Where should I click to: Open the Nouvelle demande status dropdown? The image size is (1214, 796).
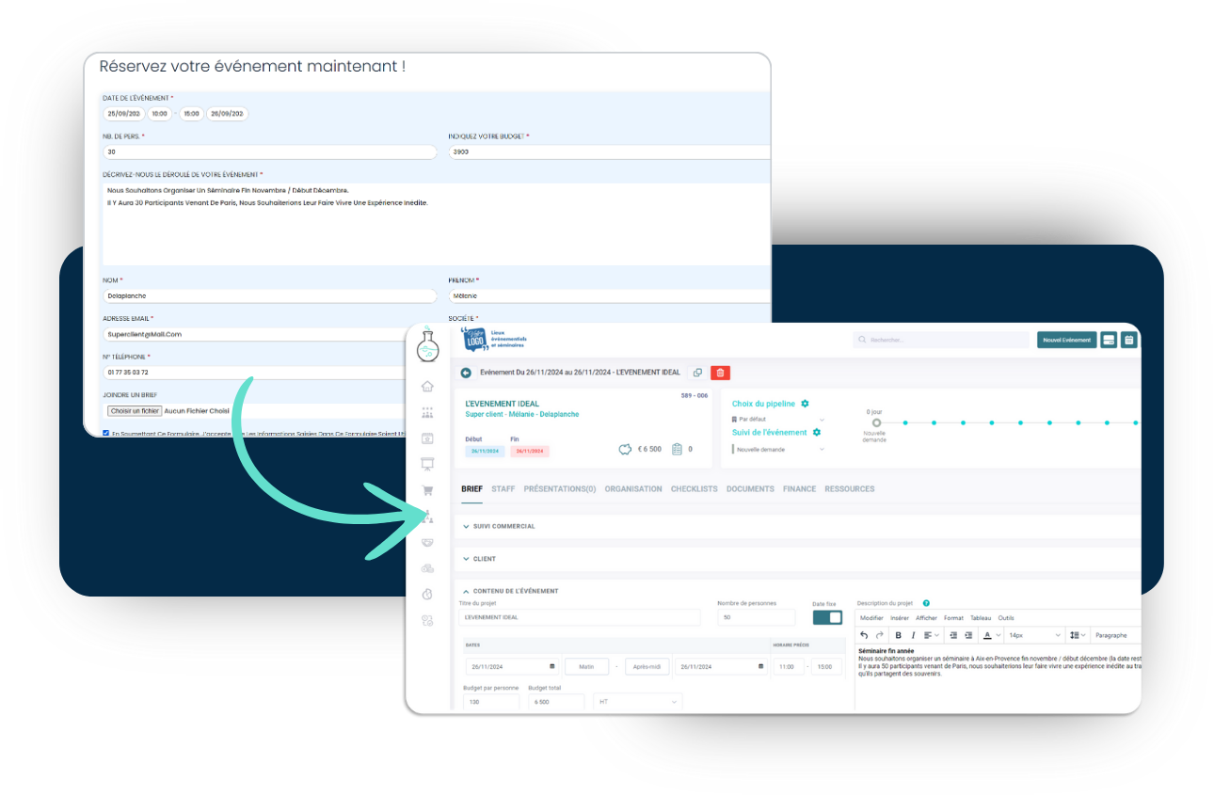[x=778, y=449]
